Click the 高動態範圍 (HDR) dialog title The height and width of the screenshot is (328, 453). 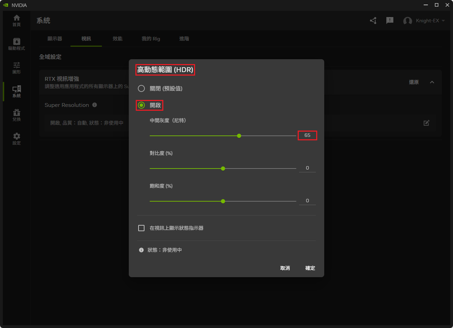pos(165,70)
